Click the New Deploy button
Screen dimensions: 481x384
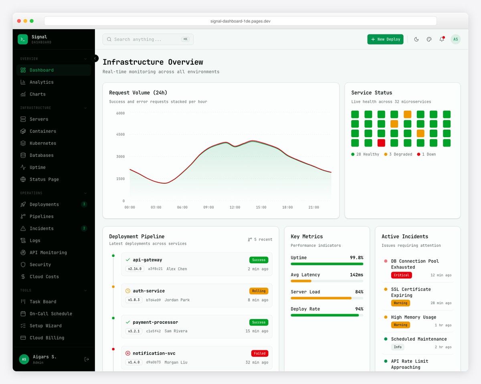pos(385,39)
